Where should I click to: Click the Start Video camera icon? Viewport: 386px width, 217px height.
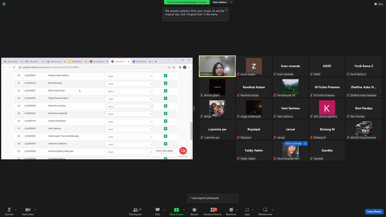tap(28, 210)
